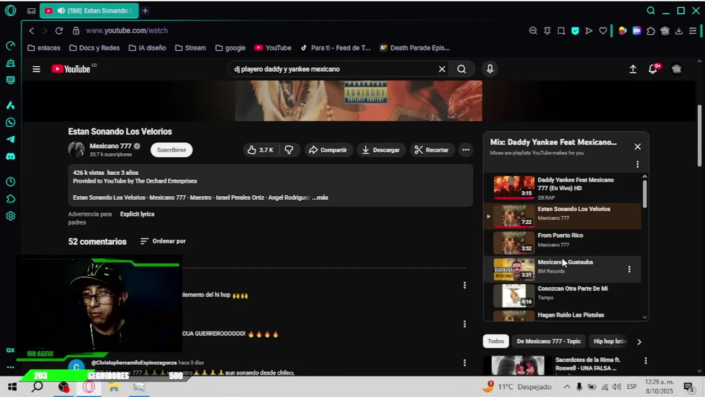Open Discord in the sidebar

coord(10,157)
